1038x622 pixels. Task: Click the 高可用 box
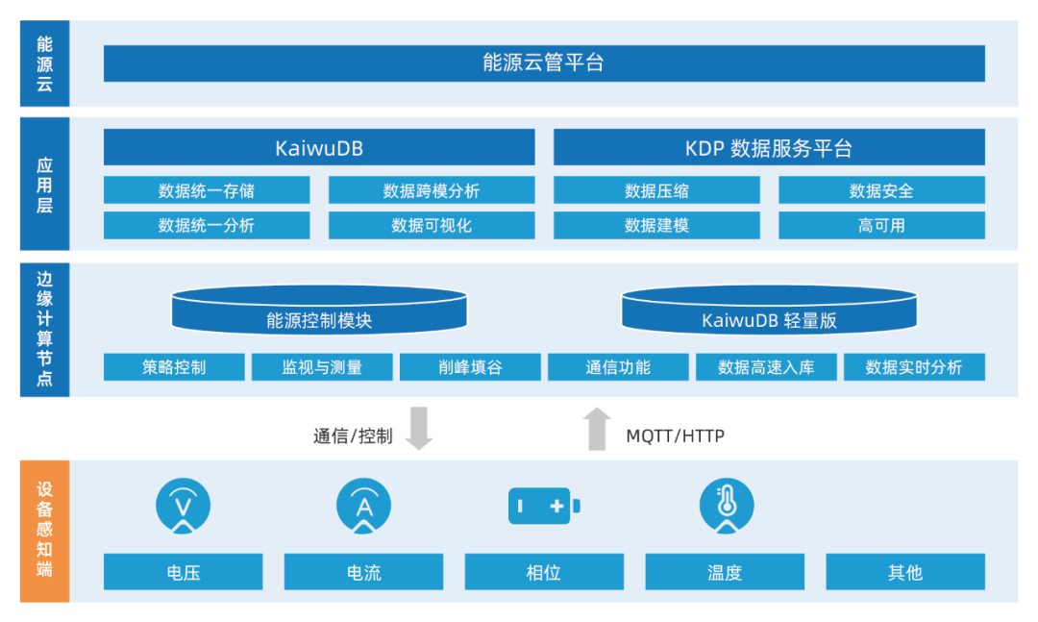point(881,225)
